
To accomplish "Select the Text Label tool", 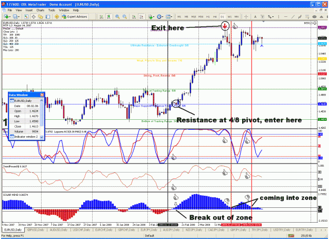I will [x=263, y=17].
